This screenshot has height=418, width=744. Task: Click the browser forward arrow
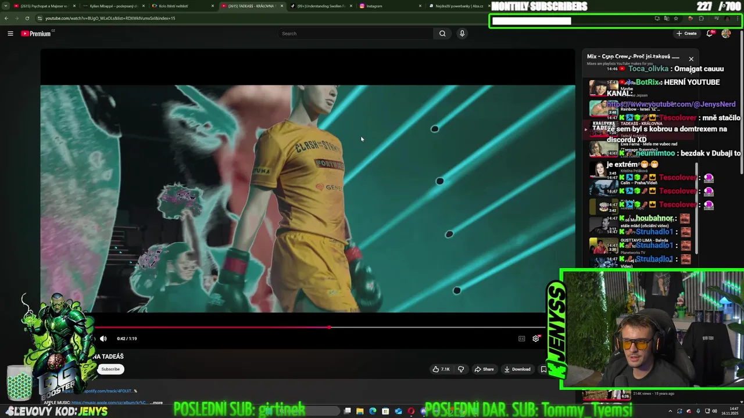pyautogui.click(x=16, y=18)
